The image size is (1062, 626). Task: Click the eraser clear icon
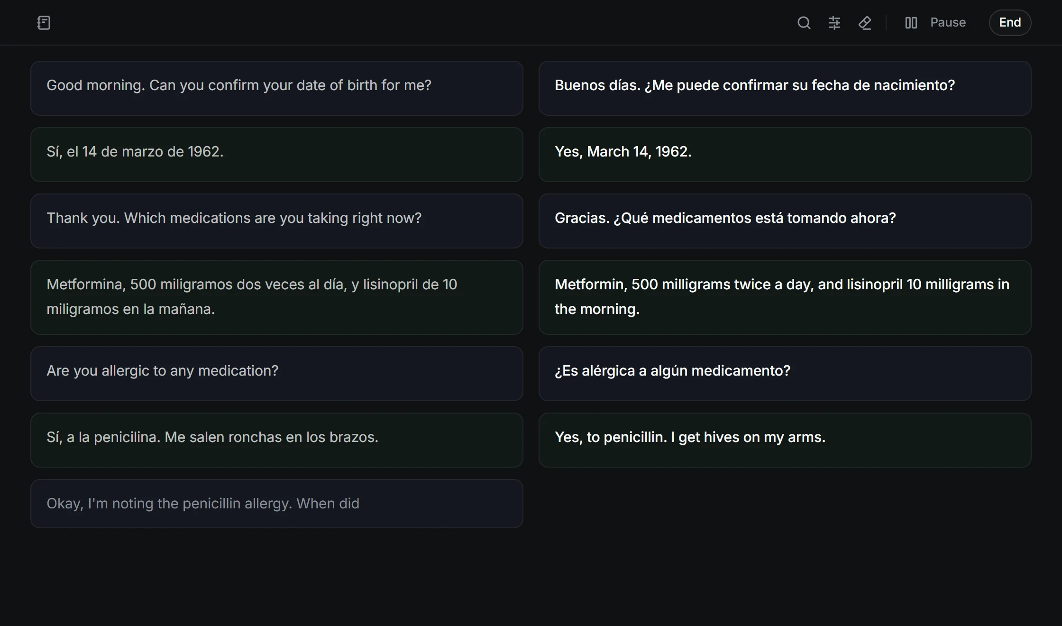[x=865, y=23]
